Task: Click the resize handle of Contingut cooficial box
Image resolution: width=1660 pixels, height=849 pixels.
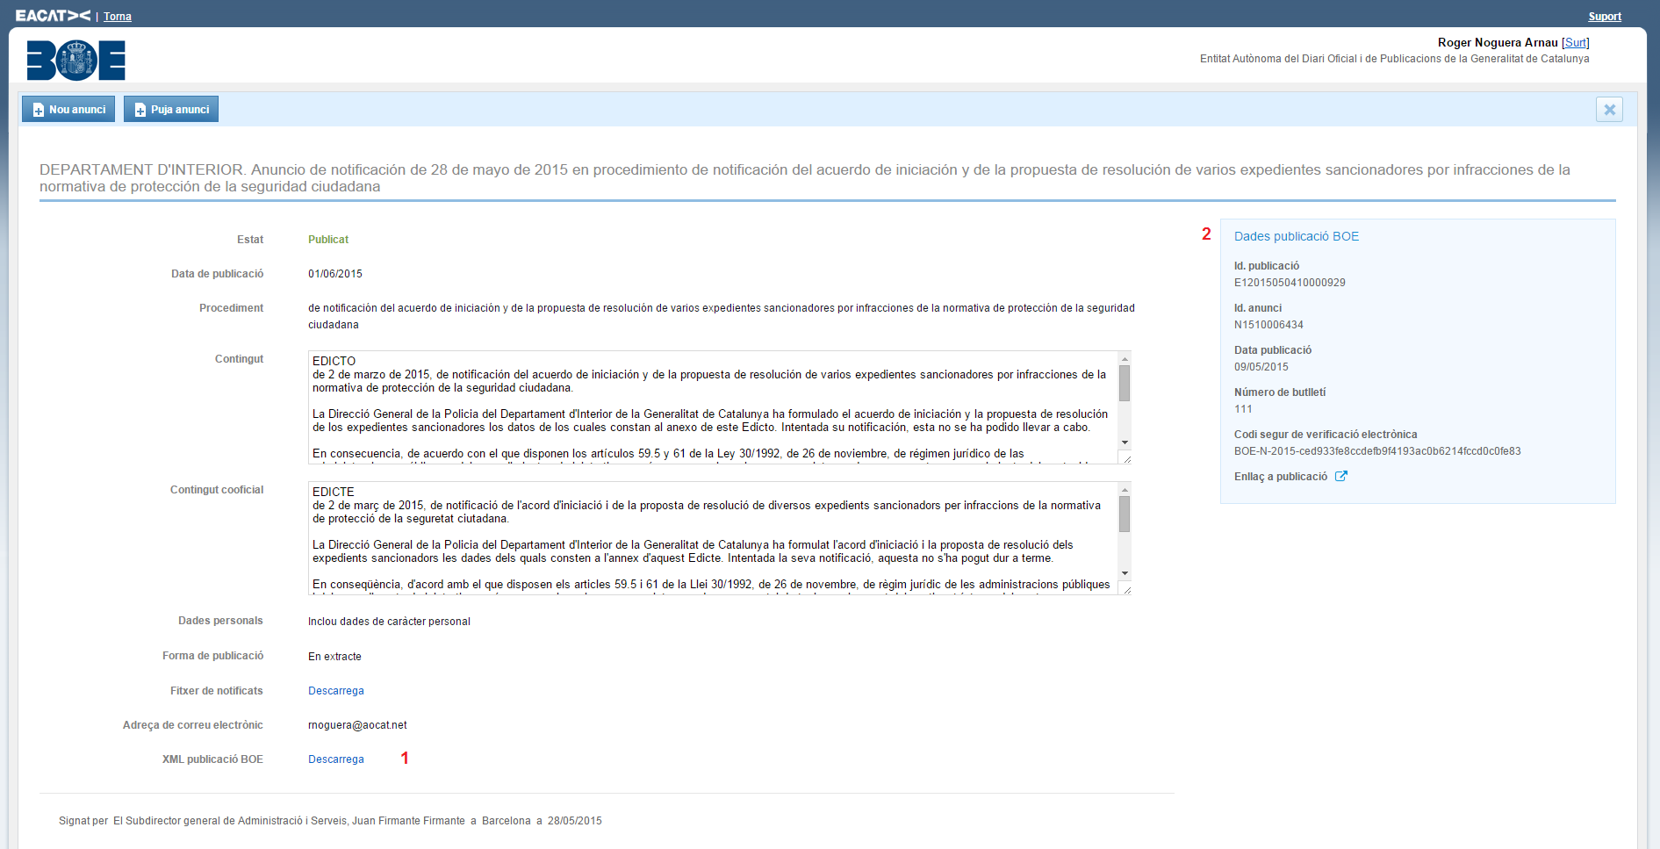Action: (x=1126, y=589)
